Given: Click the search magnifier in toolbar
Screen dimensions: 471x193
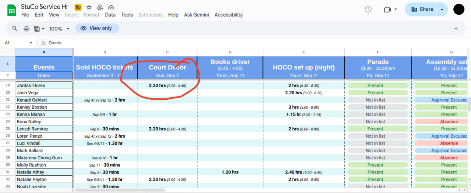Looking at the screenshot, I should [x=15, y=29].
